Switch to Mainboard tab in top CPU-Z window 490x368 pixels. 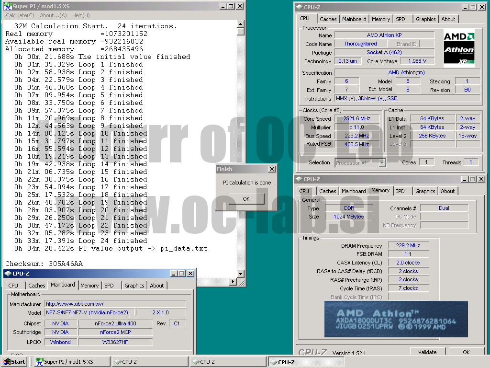354,19
